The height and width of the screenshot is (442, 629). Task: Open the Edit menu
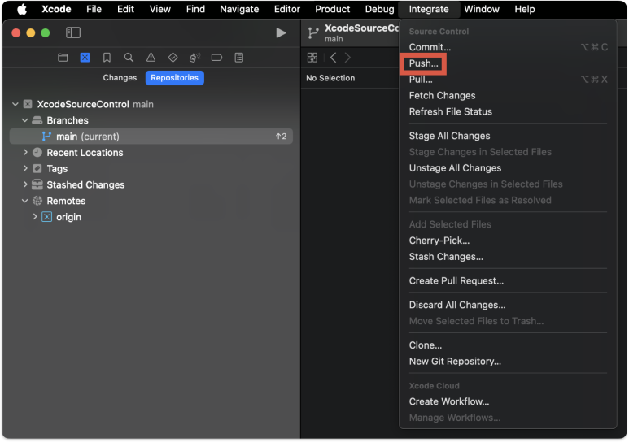coord(125,9)
